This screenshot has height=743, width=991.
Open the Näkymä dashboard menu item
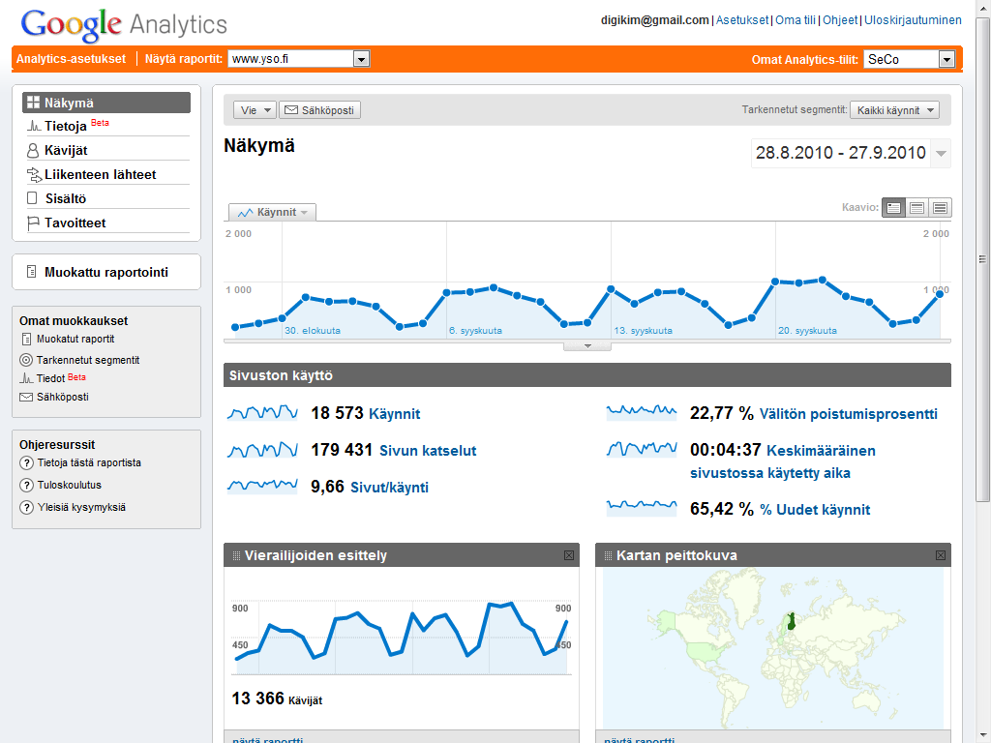[x=106, y=103]
